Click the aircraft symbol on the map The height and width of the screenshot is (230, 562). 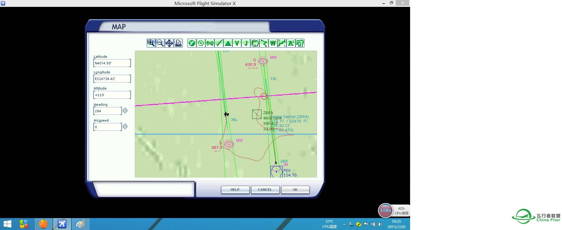point(226,114)
